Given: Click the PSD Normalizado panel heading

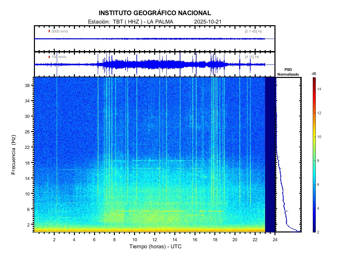Looking at the screenshot, I should click(288, 72).
